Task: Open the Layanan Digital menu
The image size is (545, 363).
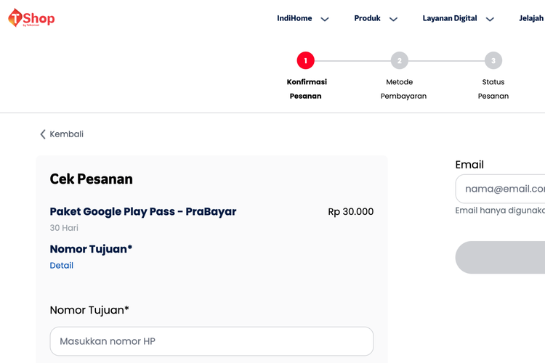Action: [449, 18]
